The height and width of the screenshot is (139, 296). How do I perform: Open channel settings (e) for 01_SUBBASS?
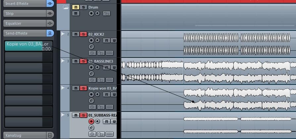coord(91,128)
